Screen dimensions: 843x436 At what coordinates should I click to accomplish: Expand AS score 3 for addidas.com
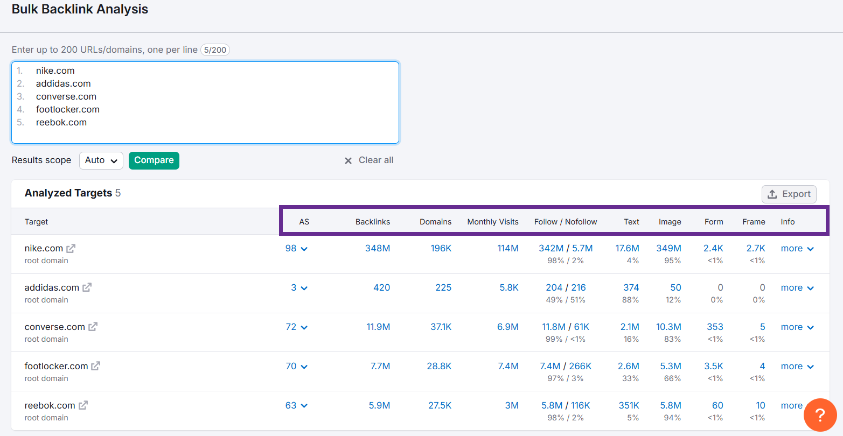(299, 287)
